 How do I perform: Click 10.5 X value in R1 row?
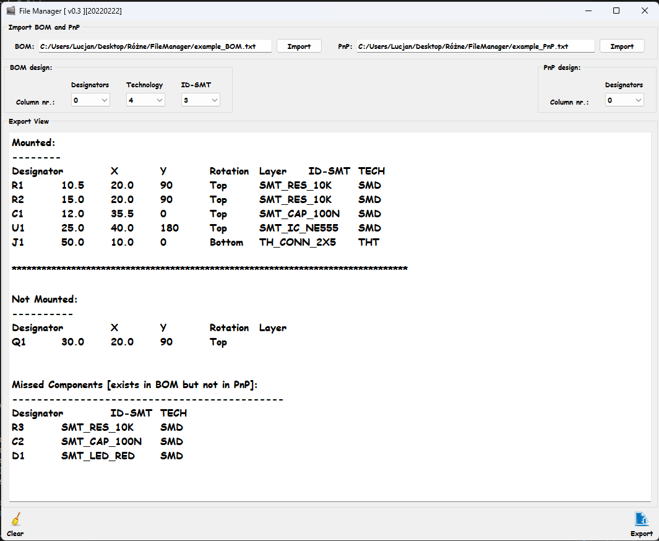[x=73, y=185]
